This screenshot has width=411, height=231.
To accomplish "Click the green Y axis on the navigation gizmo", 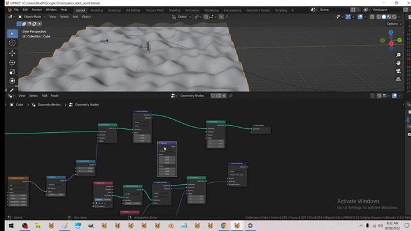I will [399, 40].
